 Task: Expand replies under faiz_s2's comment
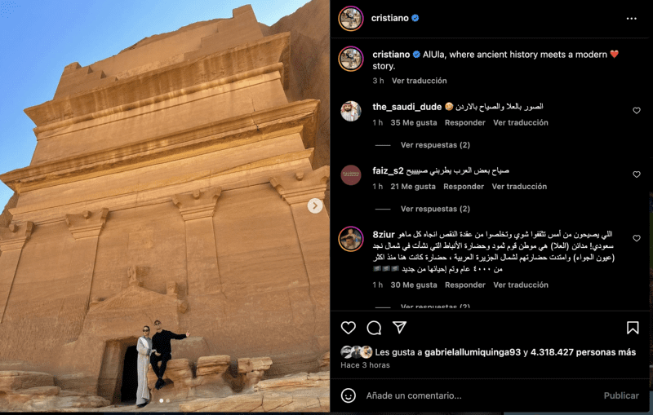435,209
